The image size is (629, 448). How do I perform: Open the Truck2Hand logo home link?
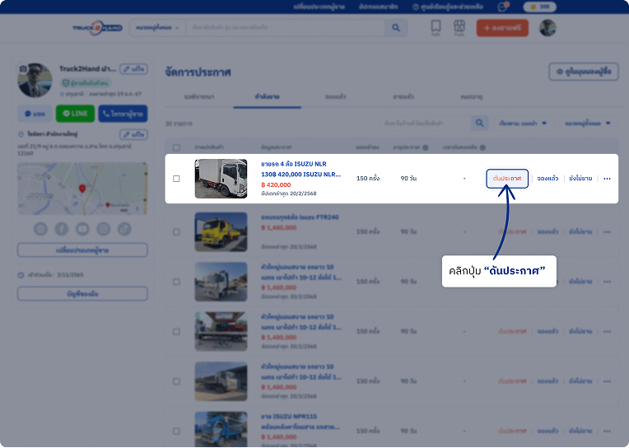[x=97, y=28]
